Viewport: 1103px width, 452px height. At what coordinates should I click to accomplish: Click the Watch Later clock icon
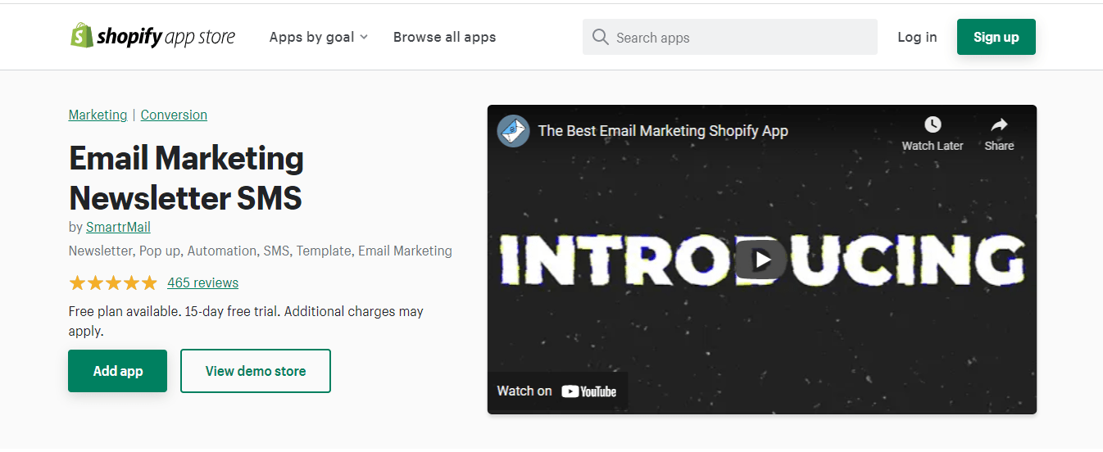933,124
